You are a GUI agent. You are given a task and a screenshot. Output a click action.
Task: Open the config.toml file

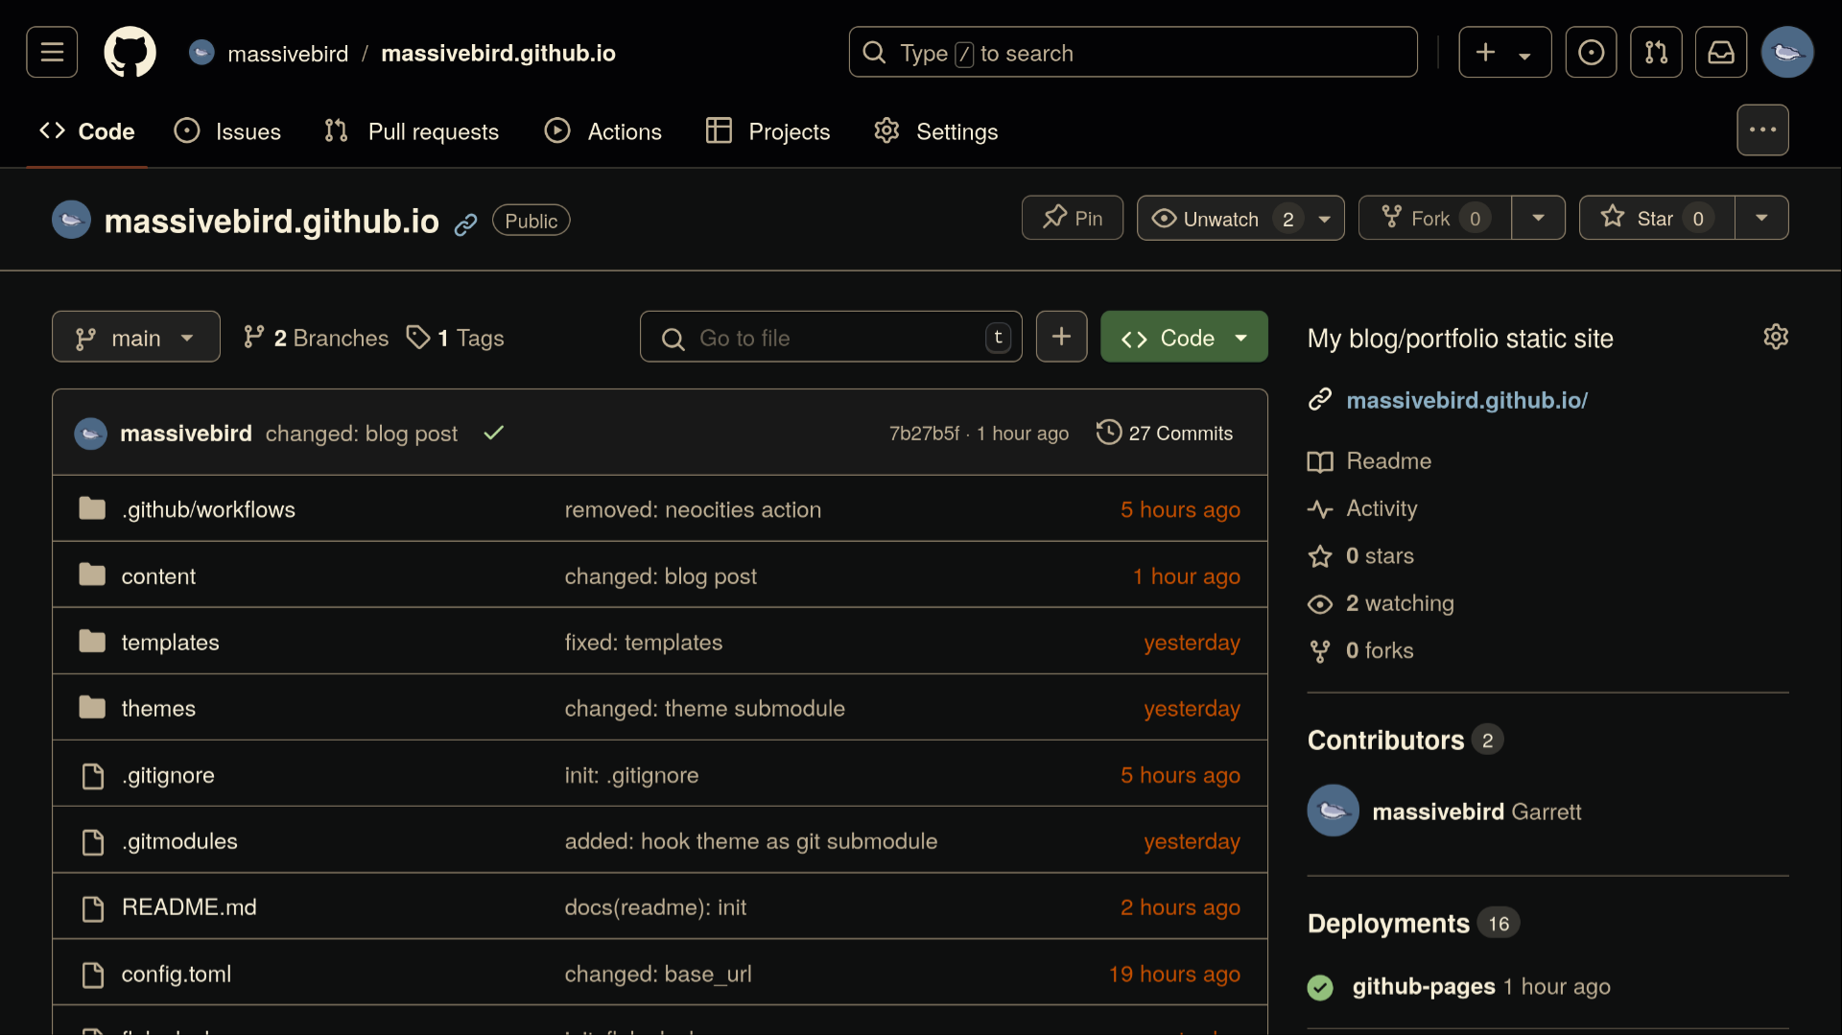pos(177,975)
